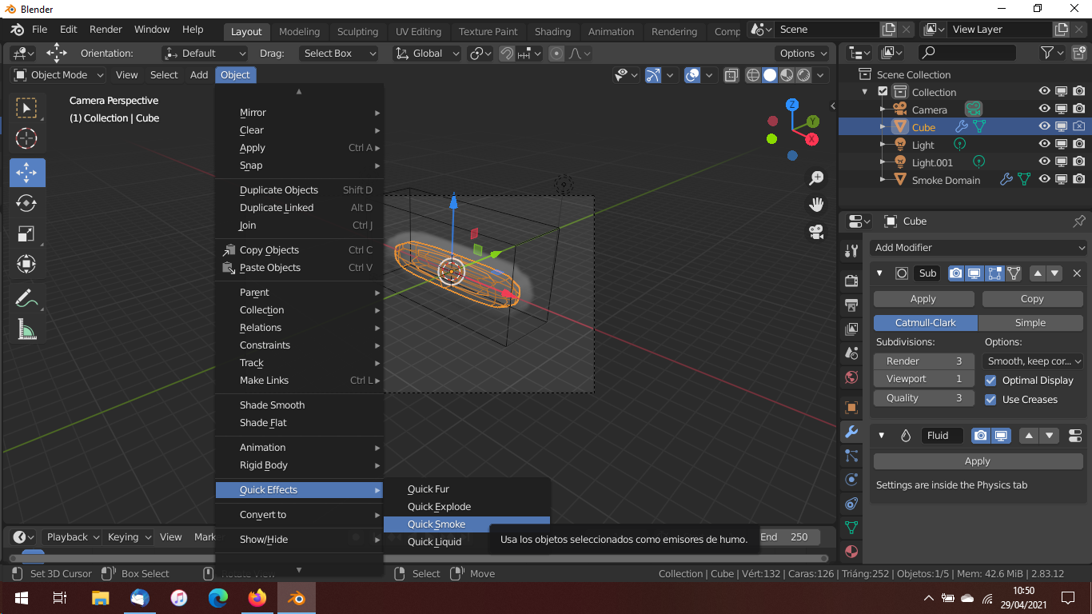Open the Particles properties tab
Image resolution: width=1092 pixels, height=614 pixels.
851,456
